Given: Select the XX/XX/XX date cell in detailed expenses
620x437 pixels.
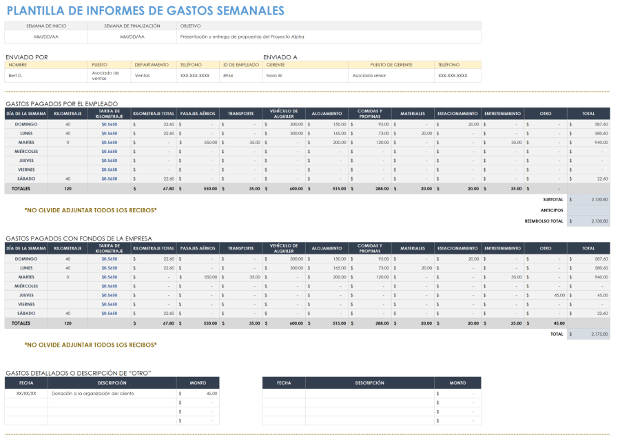Looking at the screenshot, I should click(28, 394).
